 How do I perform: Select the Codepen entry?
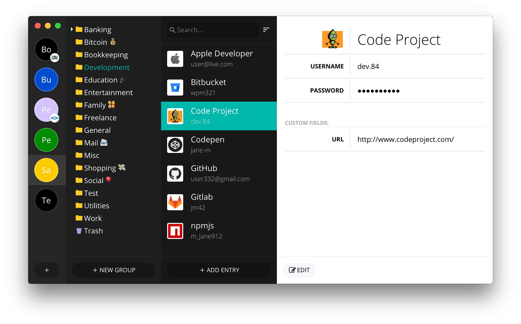click(219, 145)
